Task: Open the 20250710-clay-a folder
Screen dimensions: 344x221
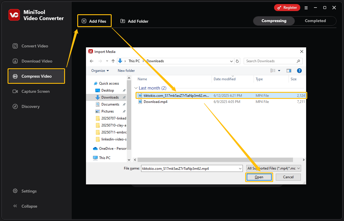Action: pyautogui.click(x=111, y=125)
